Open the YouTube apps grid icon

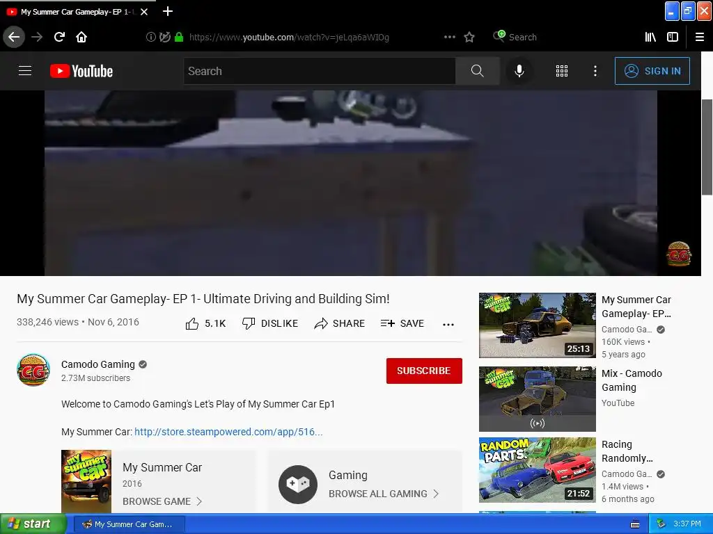(562, 71)
